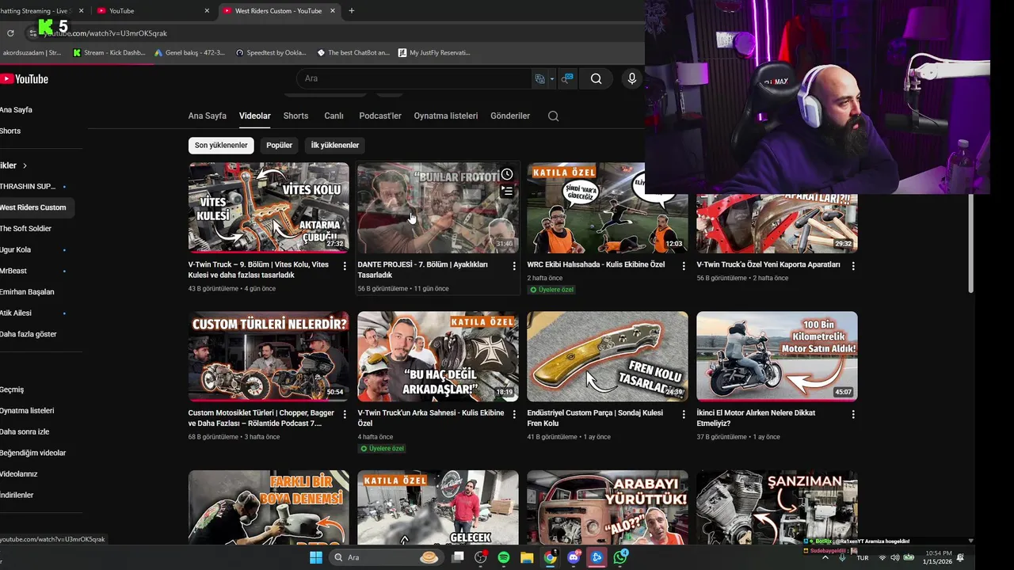Open Geçmiş in sidebar
This screenshot has height=570, width=1014.
12,389
